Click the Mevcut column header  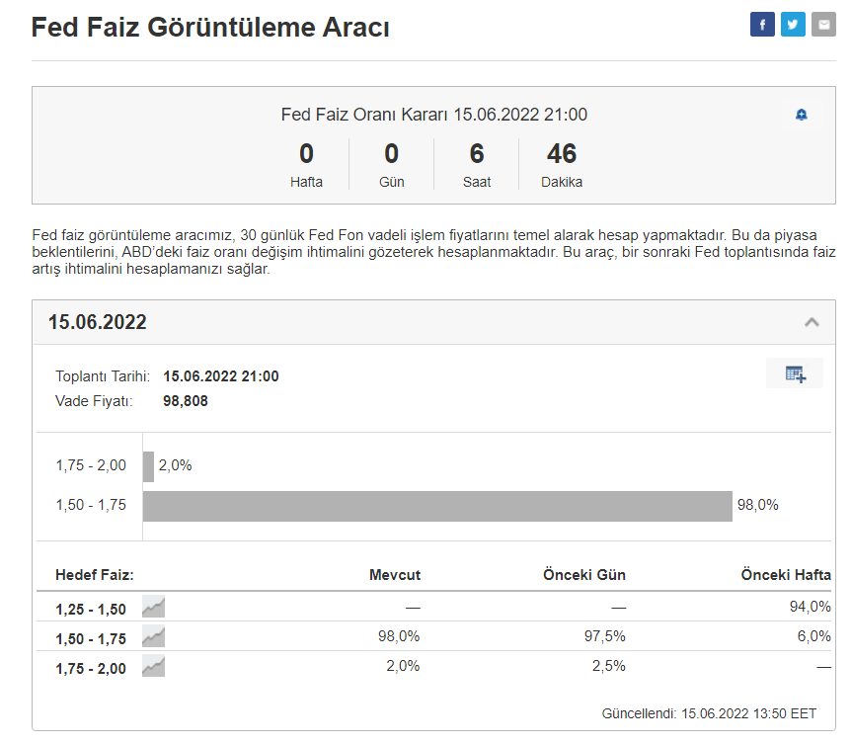[394, 575]
